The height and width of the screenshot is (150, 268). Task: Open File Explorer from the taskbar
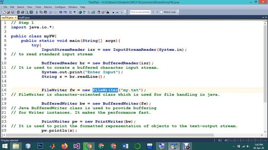16,146
